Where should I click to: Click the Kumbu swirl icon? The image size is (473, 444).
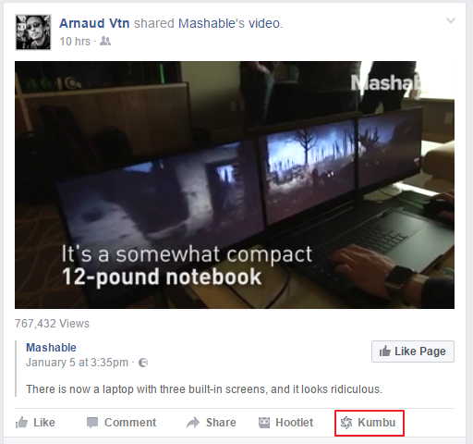click(346, 423)
